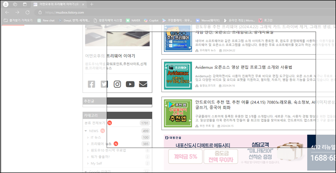The image size is (336, 173).
Task: Open the tab actions menu icon
Action: (x=25, y=4)
